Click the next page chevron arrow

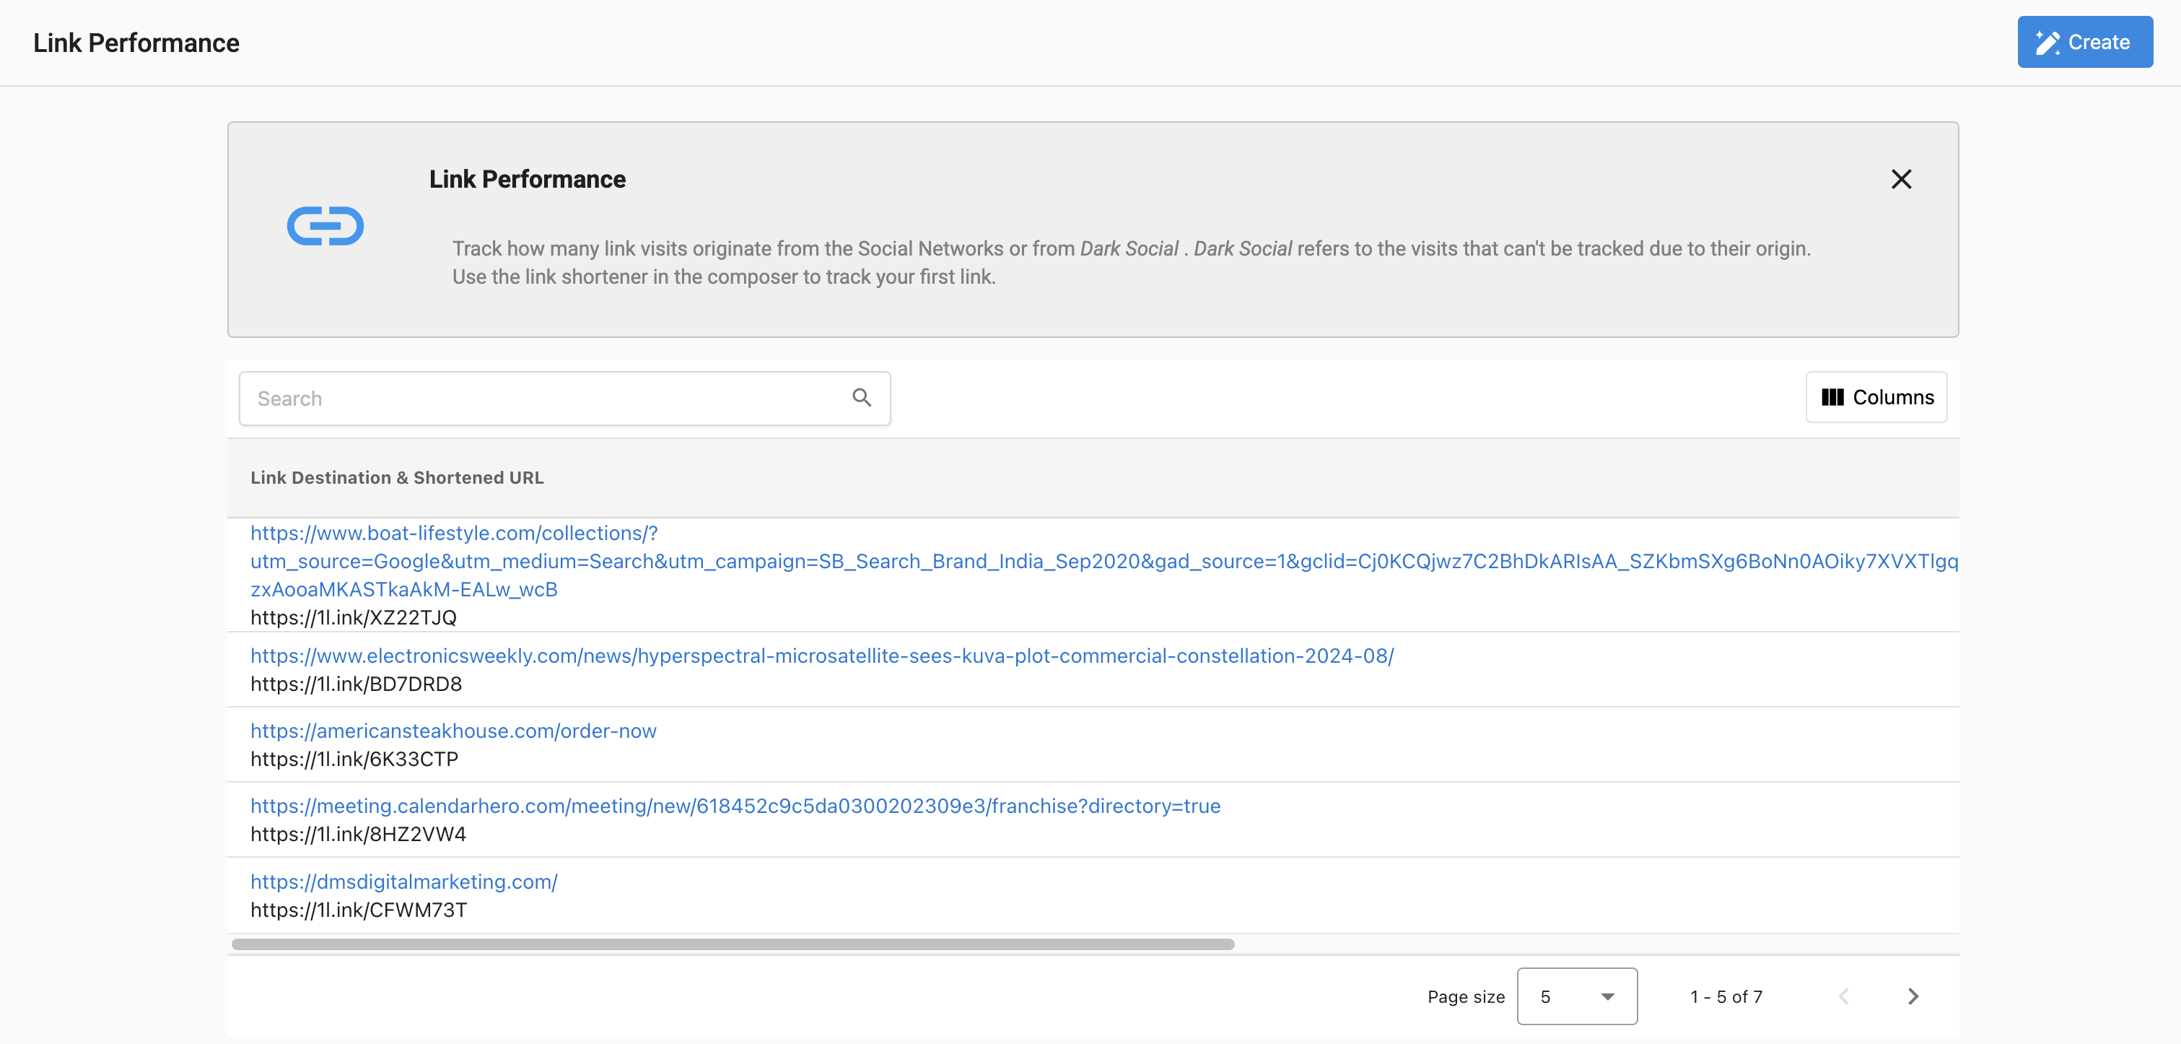point(1912,996)
